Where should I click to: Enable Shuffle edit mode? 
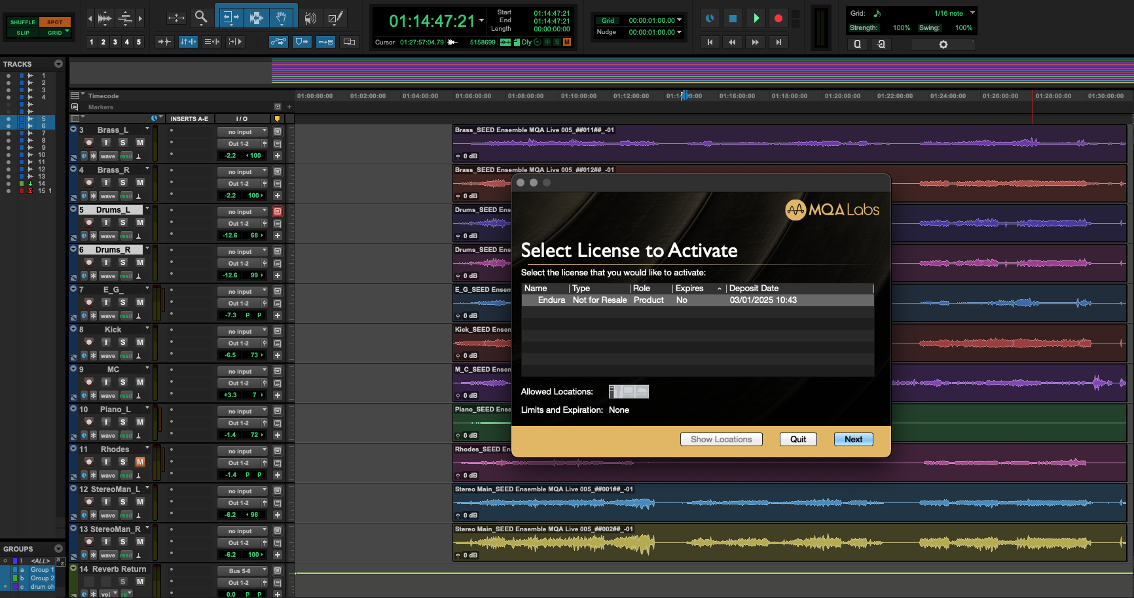(23, 22)
